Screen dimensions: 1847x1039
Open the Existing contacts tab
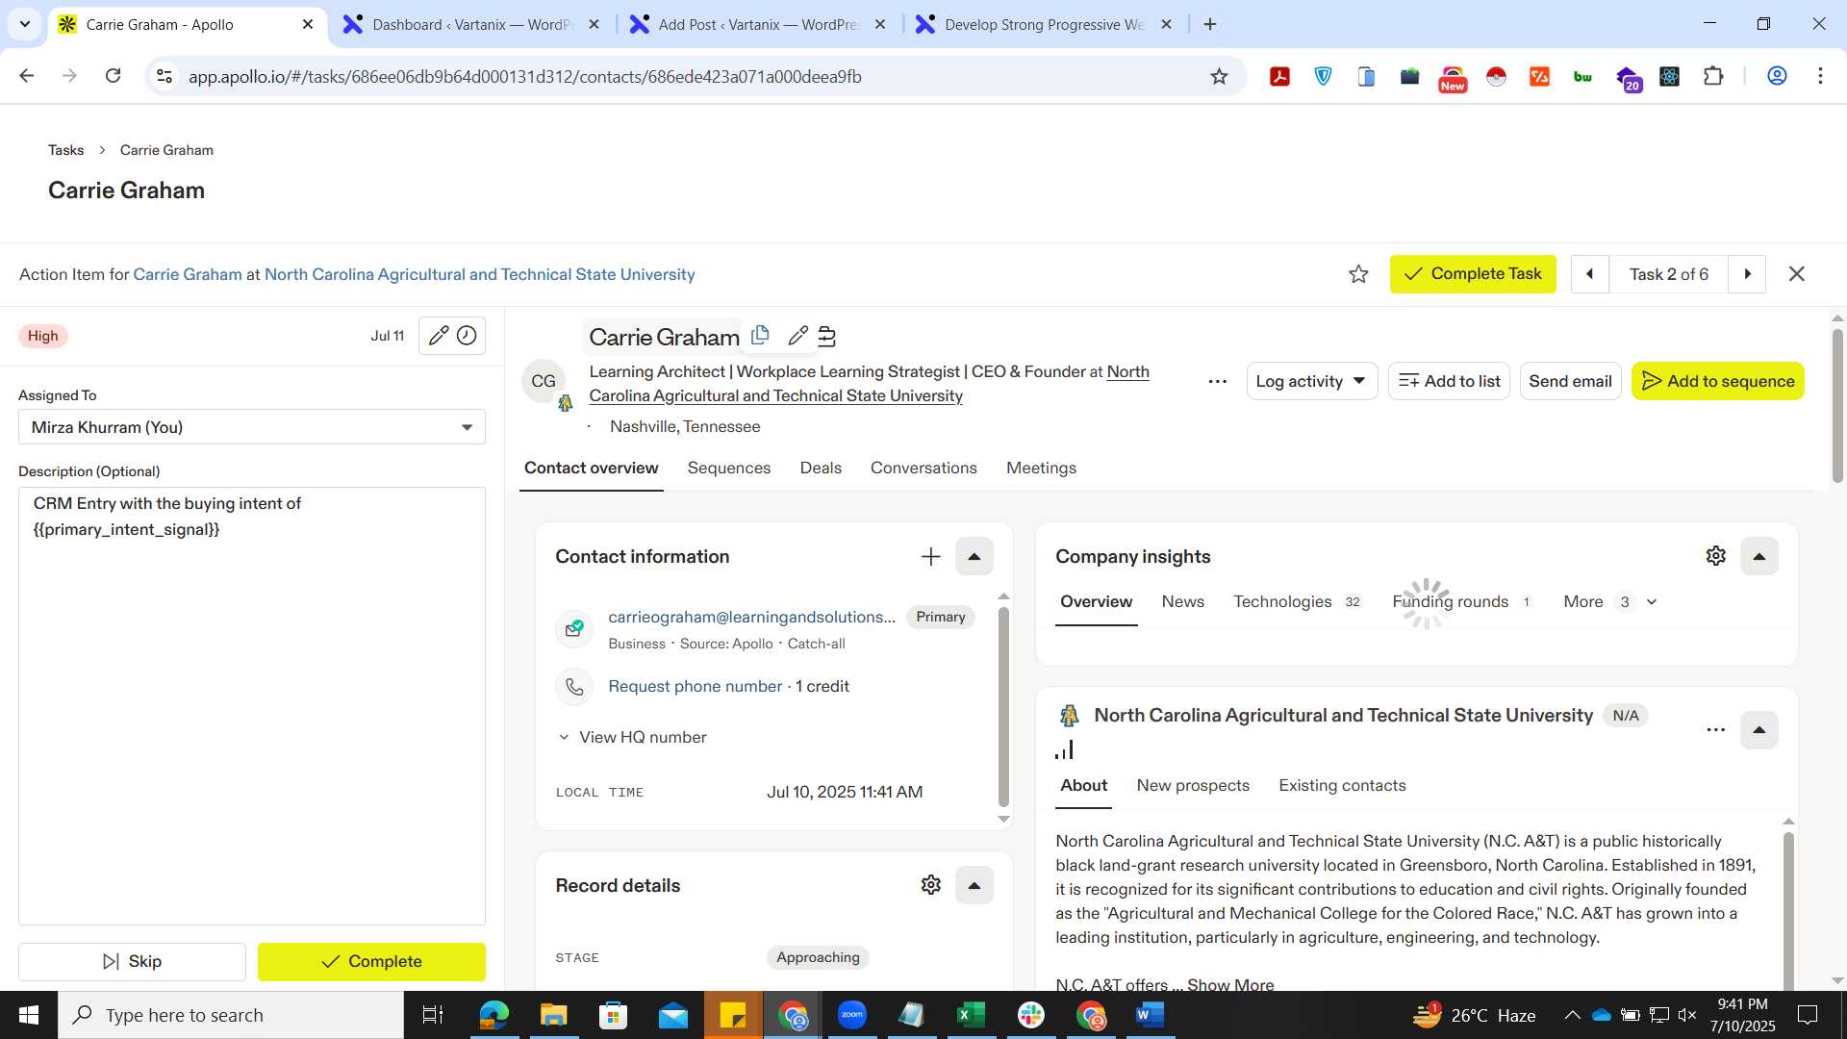1342,785
